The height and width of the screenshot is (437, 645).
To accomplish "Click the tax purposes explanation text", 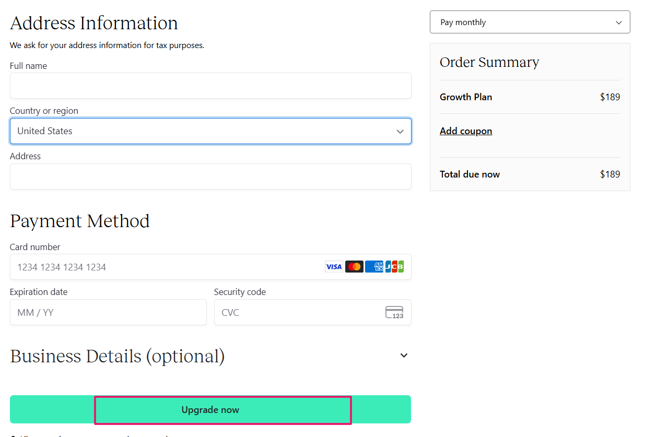I will (107, 45).
